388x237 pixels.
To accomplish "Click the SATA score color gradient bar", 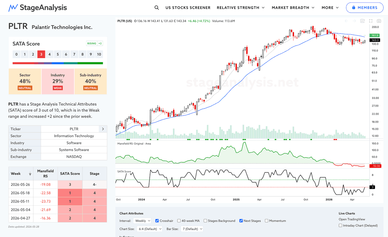I will click(x=58, y=63).
